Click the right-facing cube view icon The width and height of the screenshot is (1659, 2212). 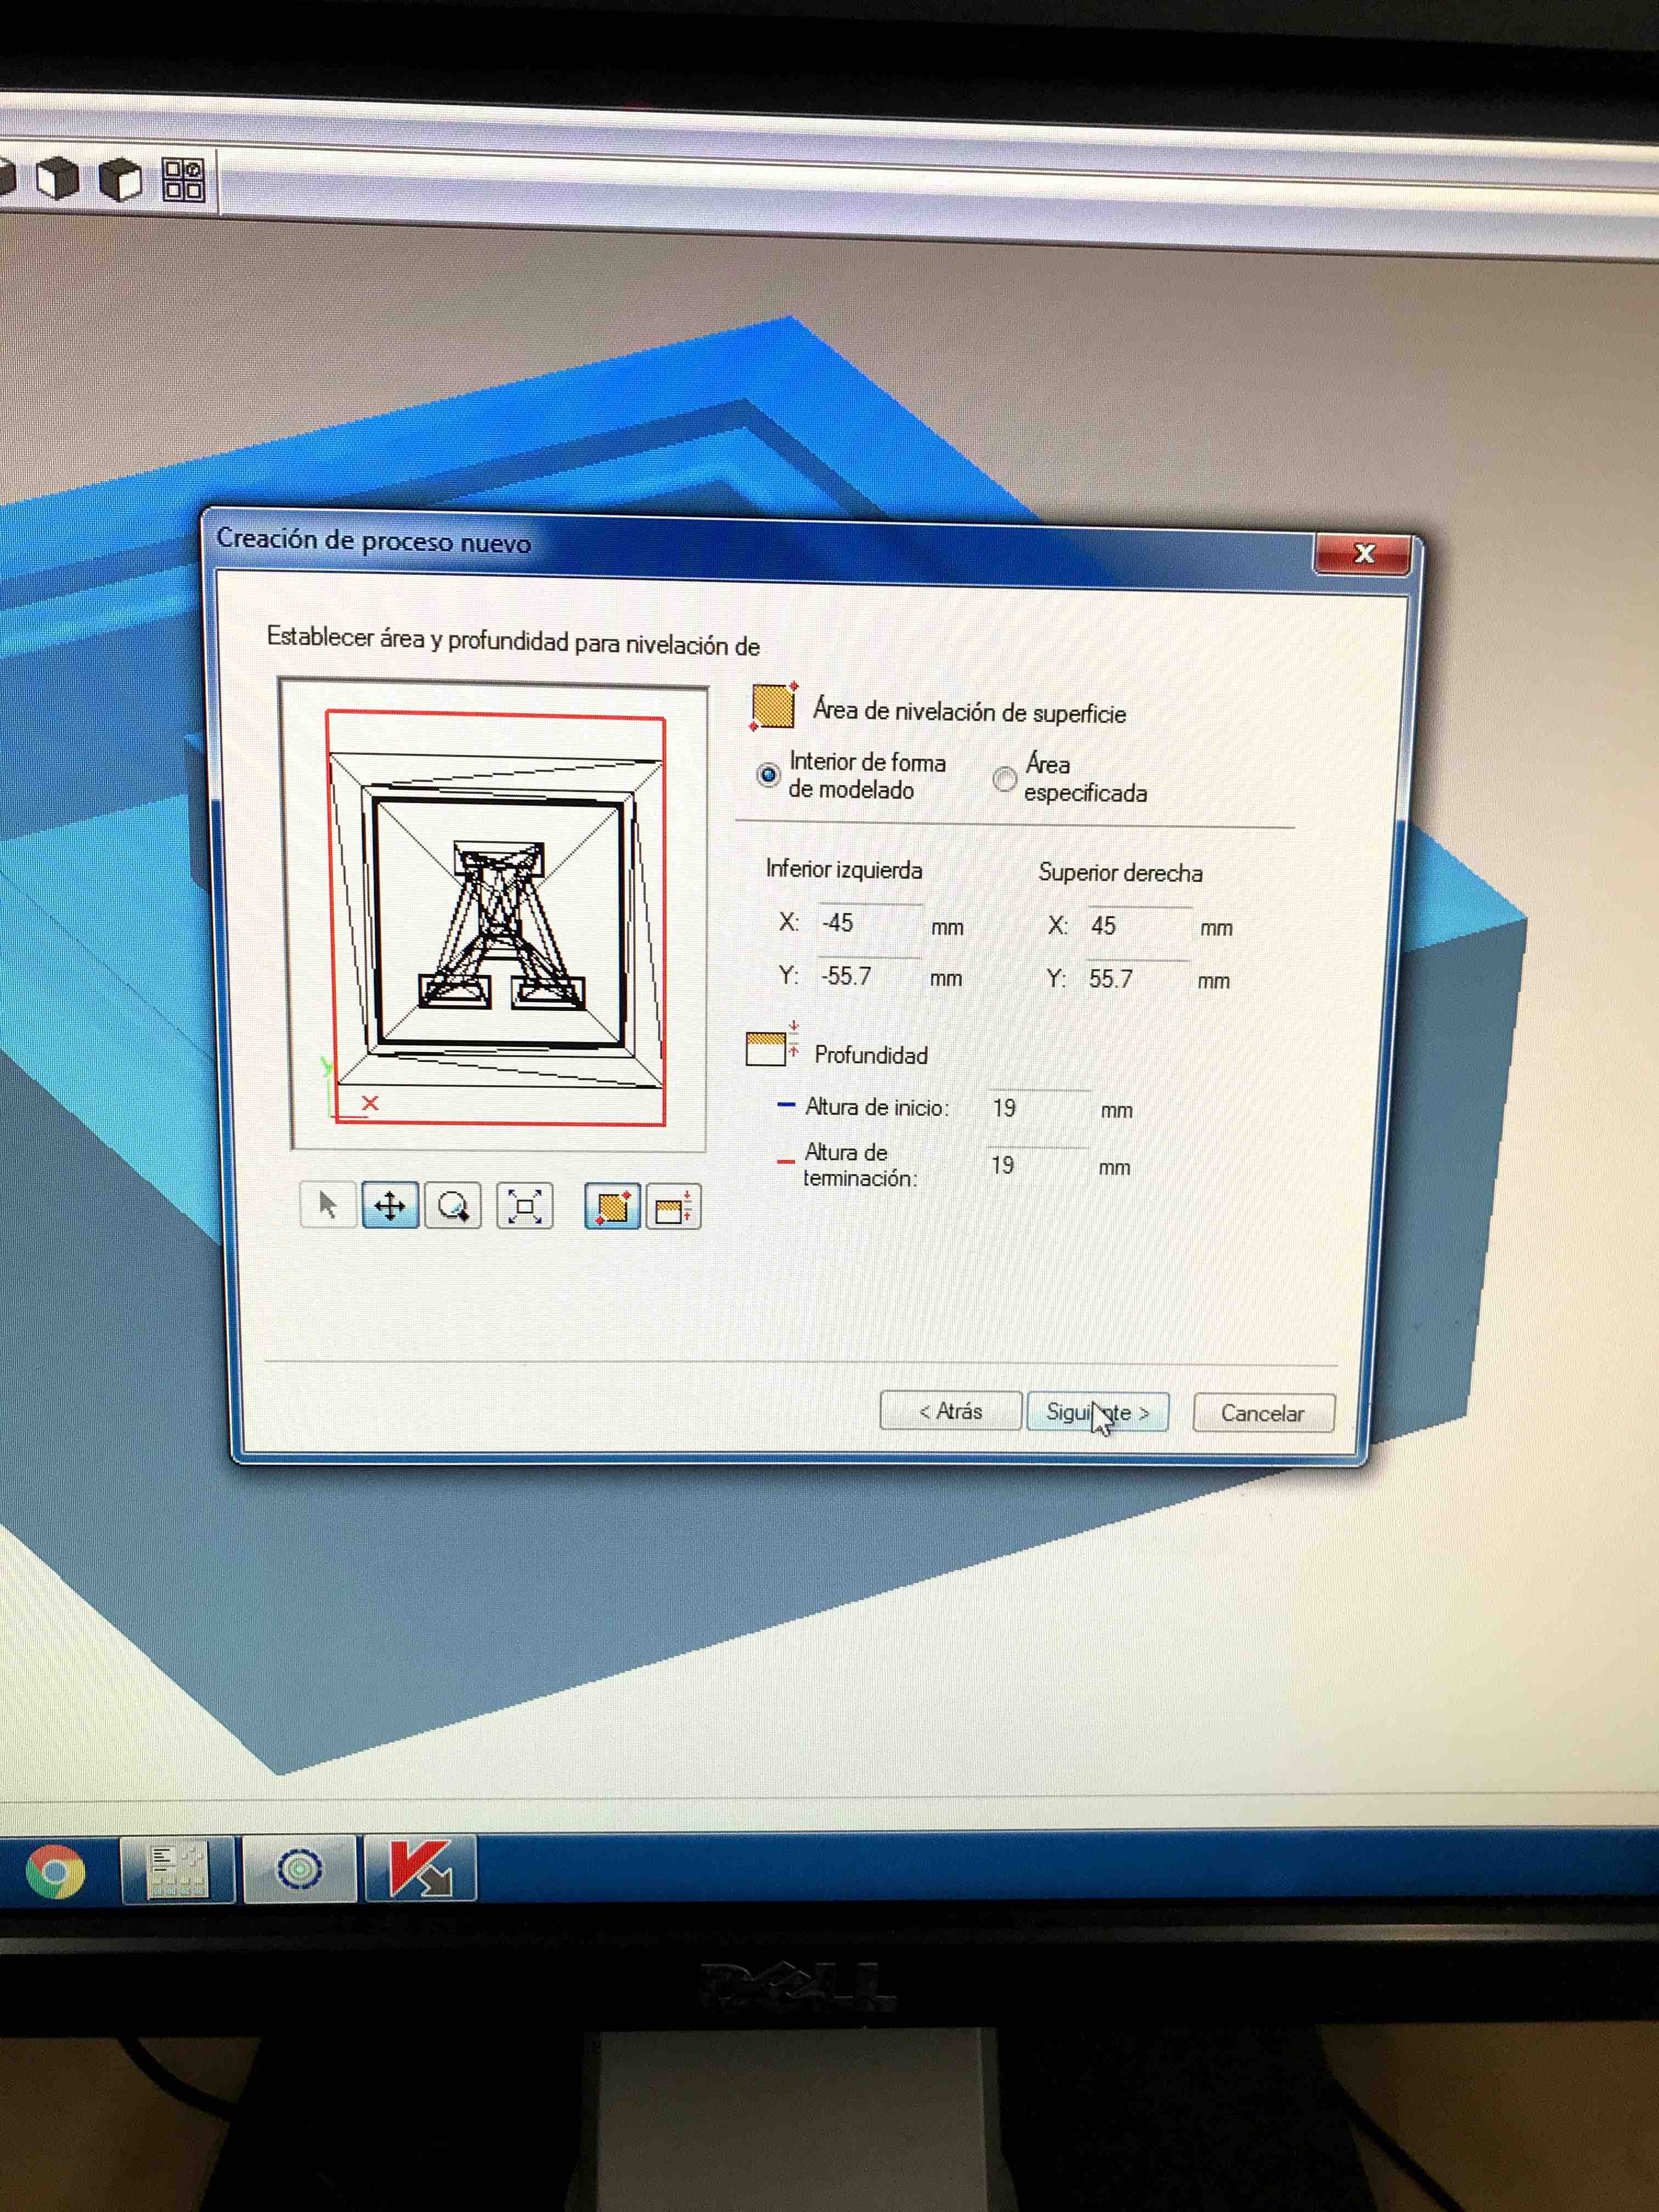point(121,180)
